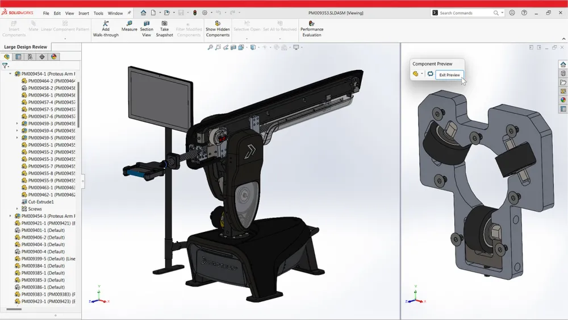568x320 pixels.
Task: Open the View Palette icon in the task pane
Action: click(x=563, y=92)
